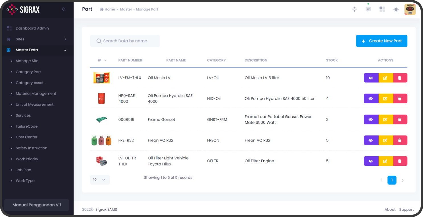Open the apps grid icon in header
The image size is (423, 217).
382,9
